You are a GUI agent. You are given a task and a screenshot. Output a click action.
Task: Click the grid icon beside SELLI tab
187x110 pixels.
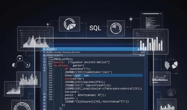point(44,55)
